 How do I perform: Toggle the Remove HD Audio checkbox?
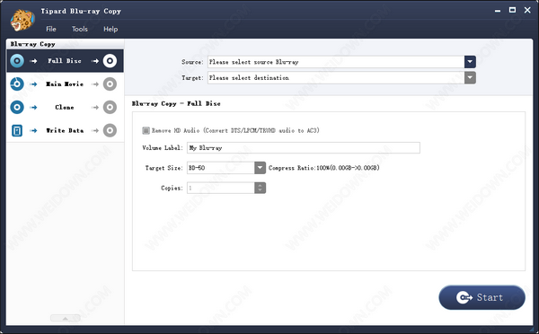(x=146, y=130)
